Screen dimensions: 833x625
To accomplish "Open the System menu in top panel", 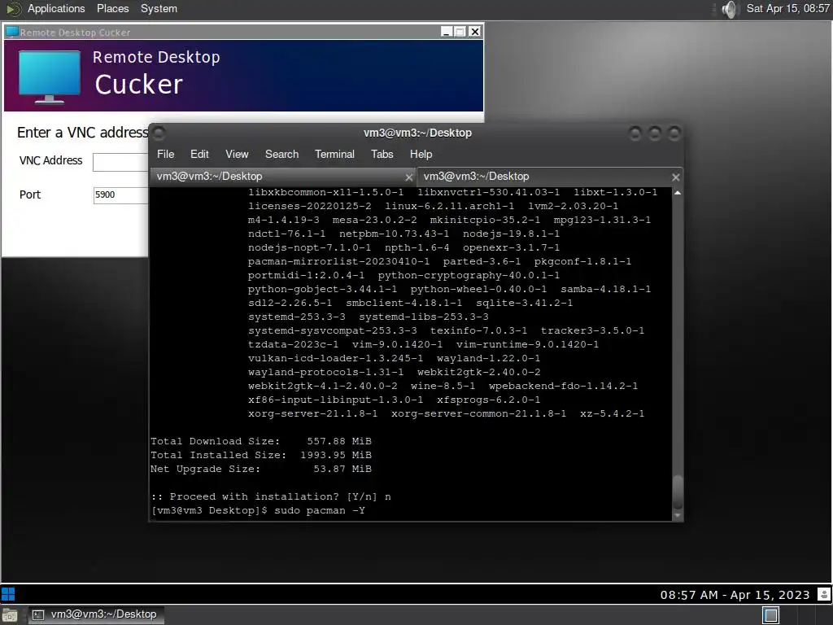I will click(159, 8).
